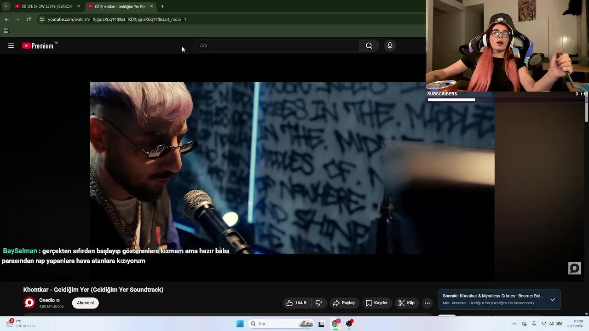Share the video using Paylaş
589x331 pixels.
pyautogui.click(x=344, y=303)
